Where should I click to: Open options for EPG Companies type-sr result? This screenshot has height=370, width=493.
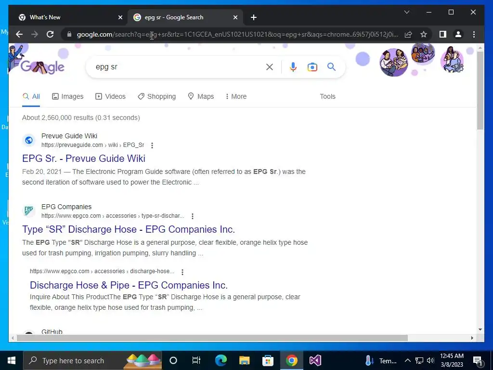pyautogui.click(x=193, y=216)
